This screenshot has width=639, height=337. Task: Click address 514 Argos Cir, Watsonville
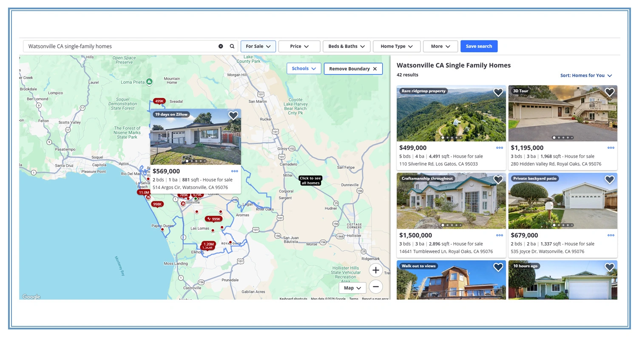point(190,187)
